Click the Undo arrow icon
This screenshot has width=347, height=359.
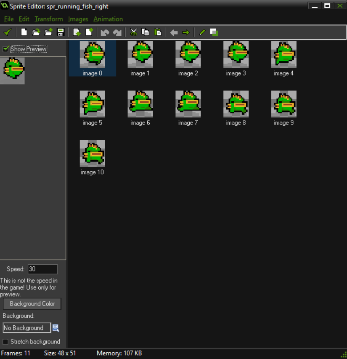click(105, 32)
